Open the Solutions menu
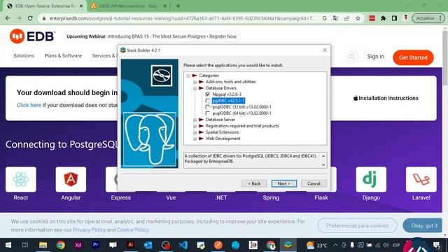448x252 pixels. [24, 56]
